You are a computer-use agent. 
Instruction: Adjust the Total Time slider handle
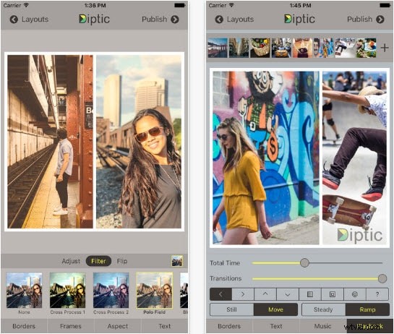point(304,263)
